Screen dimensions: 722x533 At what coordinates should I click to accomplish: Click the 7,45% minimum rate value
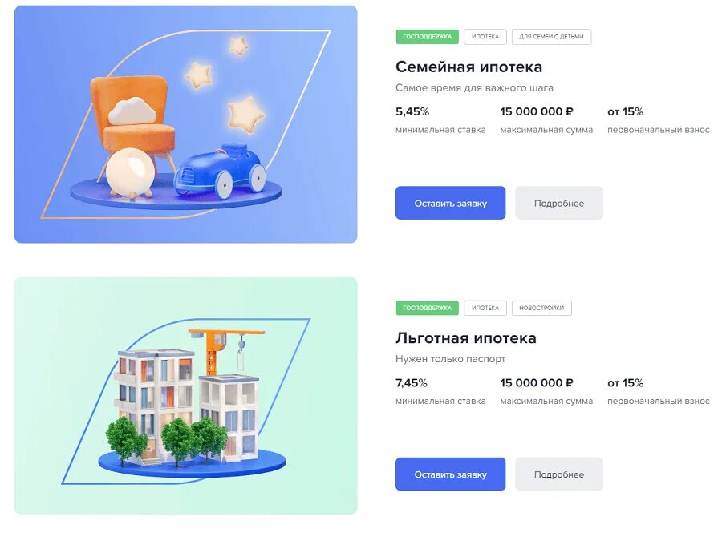pyautogui.click(x=412, y=383)
